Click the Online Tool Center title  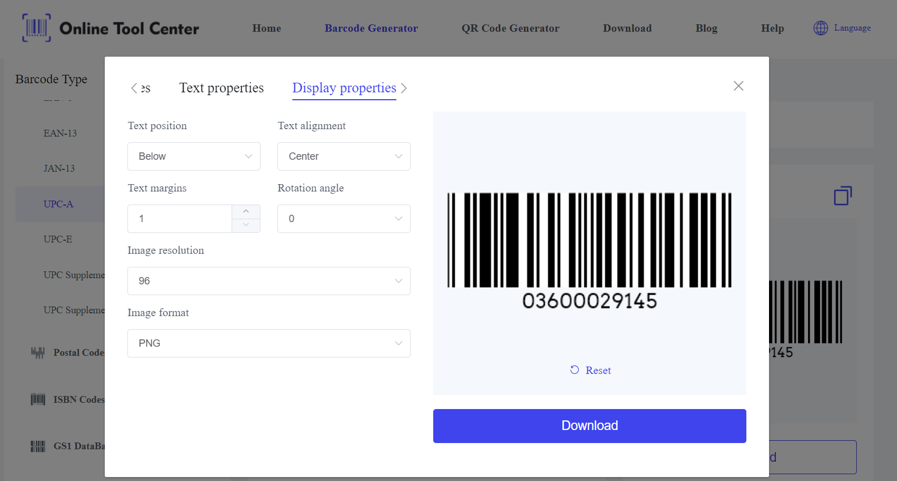pos(129,28)
